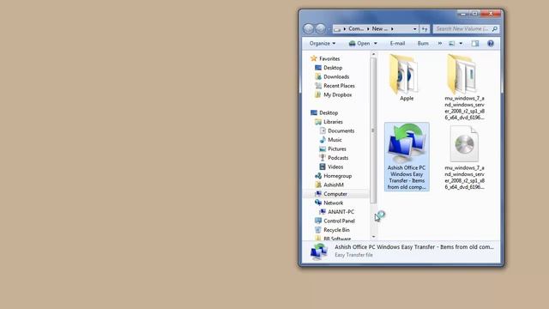Click the Open button's monitor icon
549x309 pixels.
pyautogui.click(x=352, y=43)
